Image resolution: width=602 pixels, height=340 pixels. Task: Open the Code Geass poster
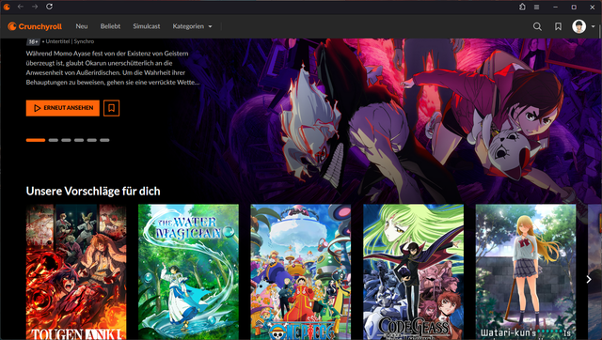tap(414, 272)
